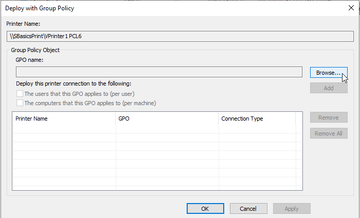Viewport: 360px width, 218px height.
Task: Sort by the Printer Name column header
Action: tap(64, 119)
